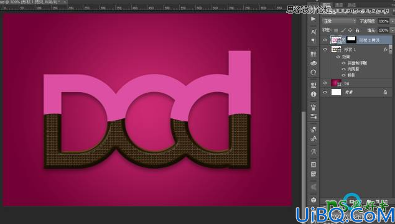Viewport: 395px width, 224px height.
Task: Switch to the Paths tab
Action: pos(351,5)
